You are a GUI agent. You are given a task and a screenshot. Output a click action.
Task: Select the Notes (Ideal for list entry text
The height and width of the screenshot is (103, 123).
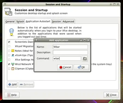(24, 51)
